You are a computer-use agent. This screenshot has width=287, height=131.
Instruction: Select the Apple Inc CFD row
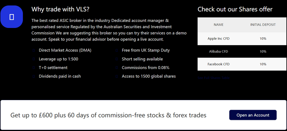(242, 39)
